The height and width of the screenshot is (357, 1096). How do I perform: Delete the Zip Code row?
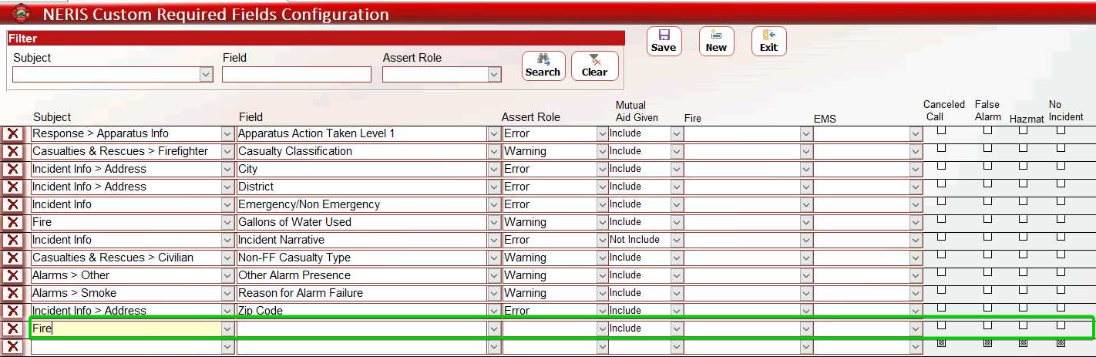(13, 311)
